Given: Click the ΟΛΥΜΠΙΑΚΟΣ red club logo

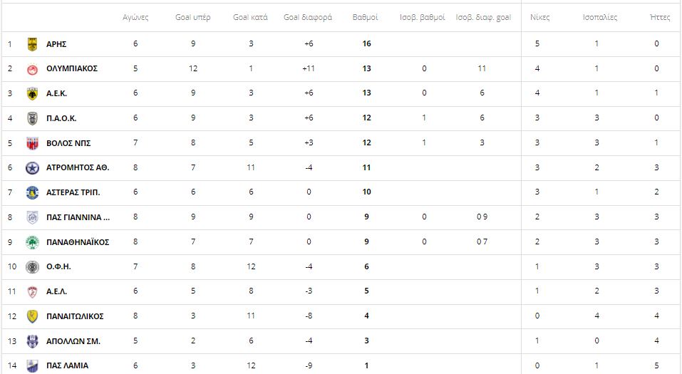Looking at the screenshot, I should click(32, 69).
